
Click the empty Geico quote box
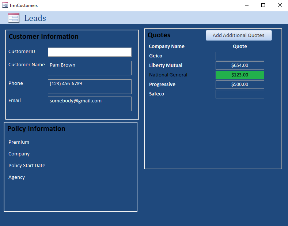240,56
